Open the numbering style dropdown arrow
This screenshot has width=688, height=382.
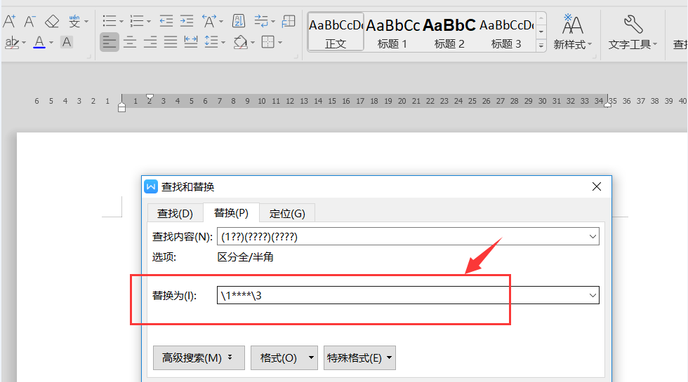(x=149, y=22)
